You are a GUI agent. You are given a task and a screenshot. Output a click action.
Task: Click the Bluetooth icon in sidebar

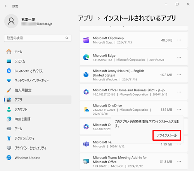click(x=9, y=71)
